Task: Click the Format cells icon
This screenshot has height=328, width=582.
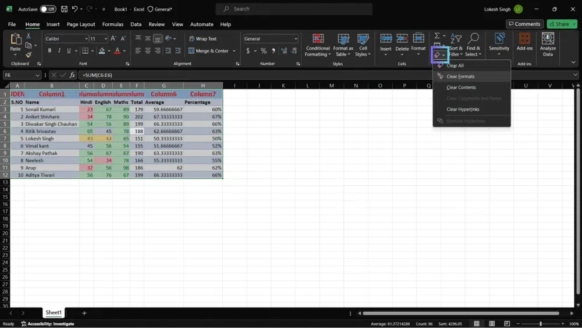Action: click(418, 38)
